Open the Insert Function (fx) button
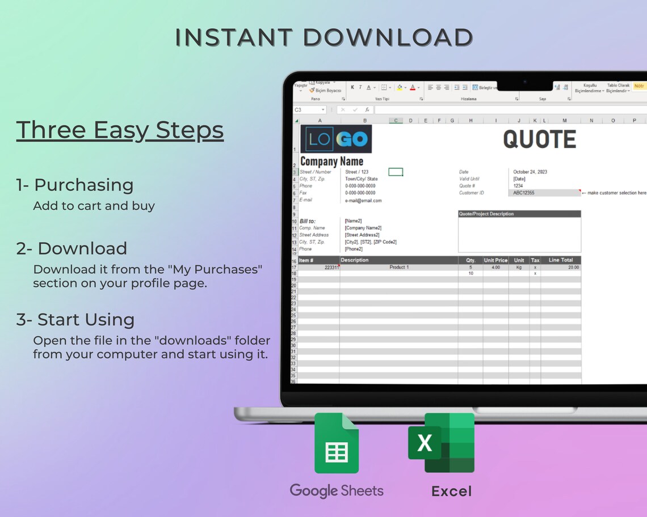The height and width of the screenshot is (517, 647). [x=367, y=109]
